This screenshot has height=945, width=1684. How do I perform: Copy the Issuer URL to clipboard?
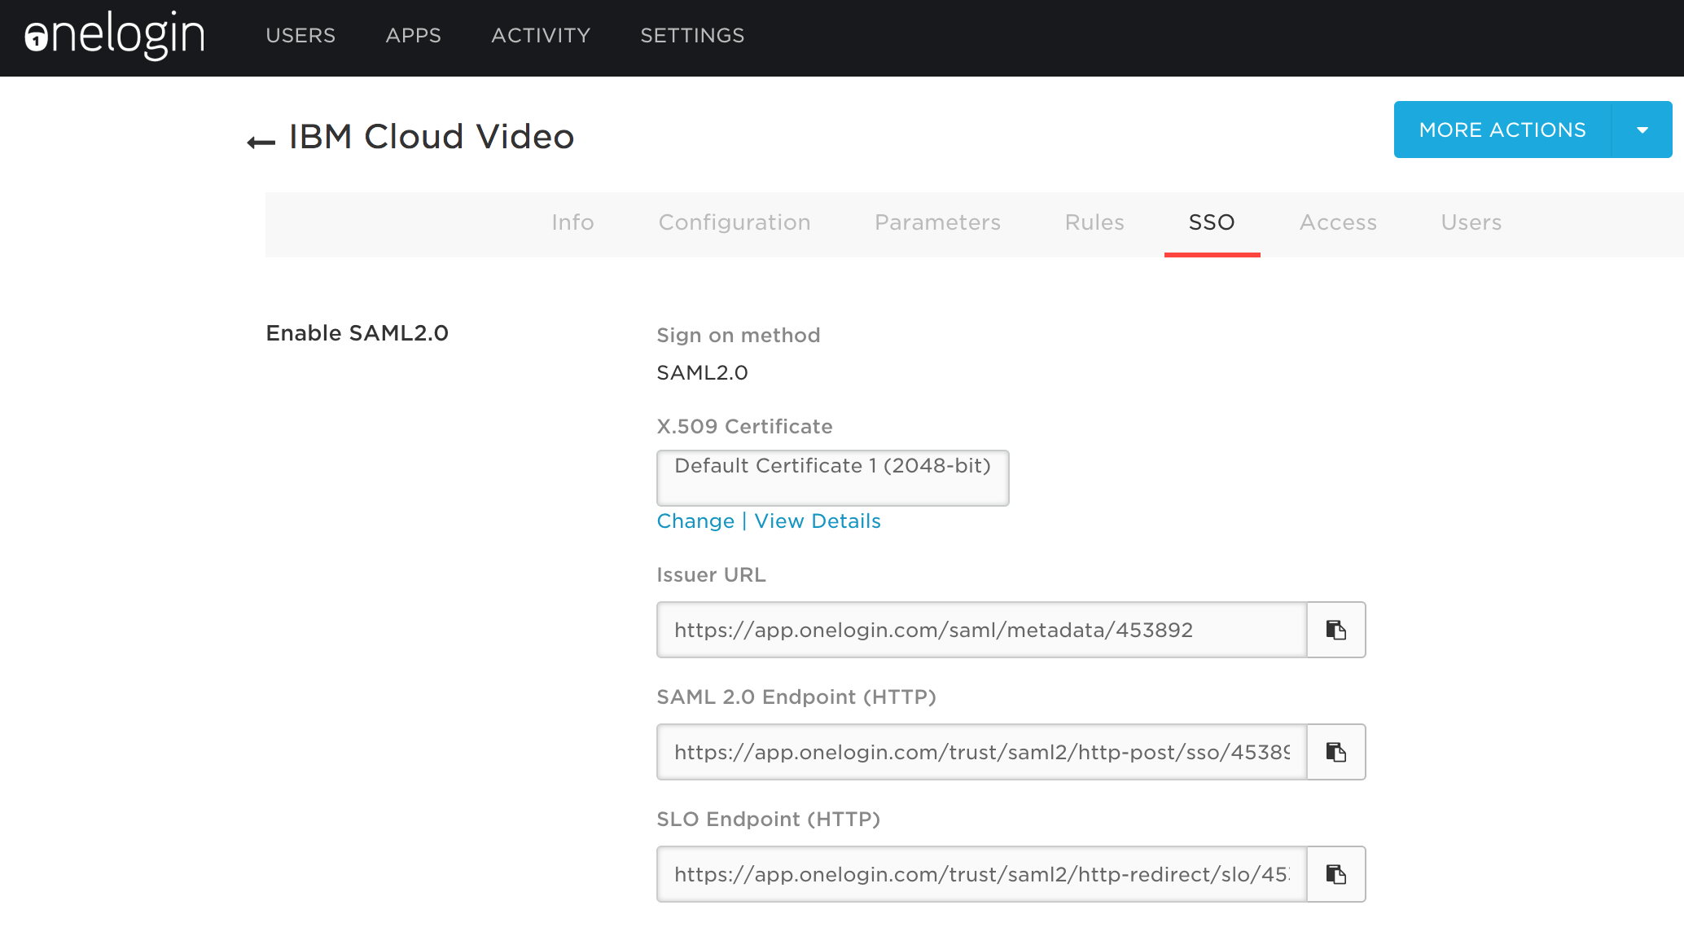(1336, 630)
